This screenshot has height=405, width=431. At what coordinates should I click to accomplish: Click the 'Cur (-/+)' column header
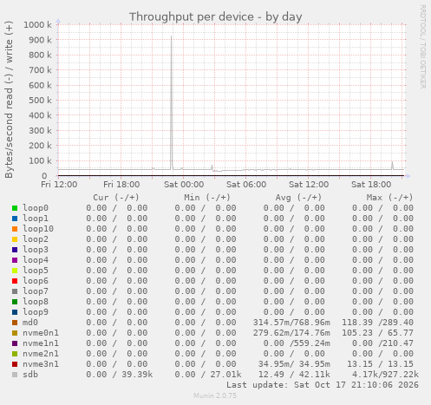pos(116,198)
